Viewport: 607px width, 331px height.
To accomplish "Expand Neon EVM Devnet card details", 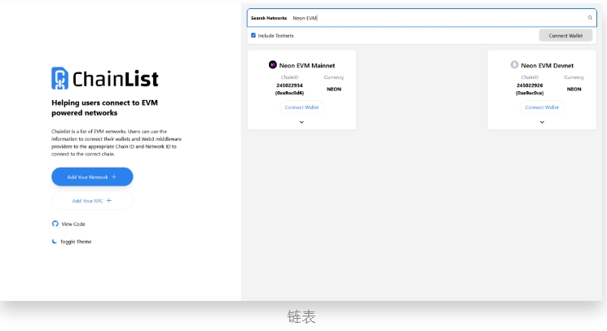I will pos(542,122).
